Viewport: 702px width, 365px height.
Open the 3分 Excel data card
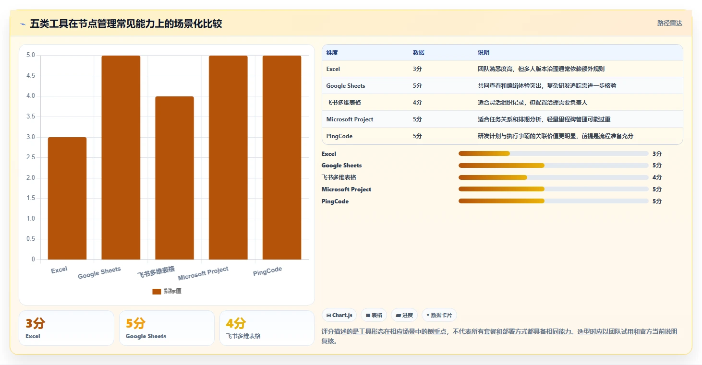(x=67, y=328)
